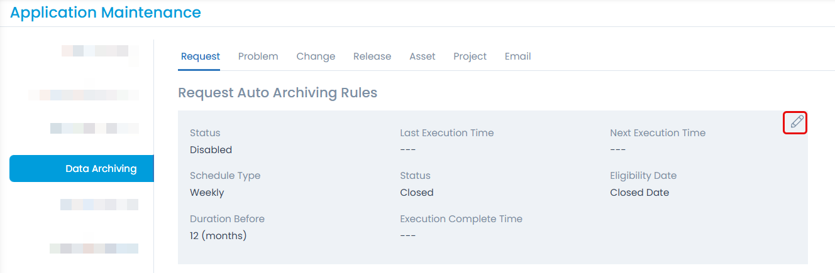Select the Email tab
The width and height of the screenshot is (835, 273).
518,56
